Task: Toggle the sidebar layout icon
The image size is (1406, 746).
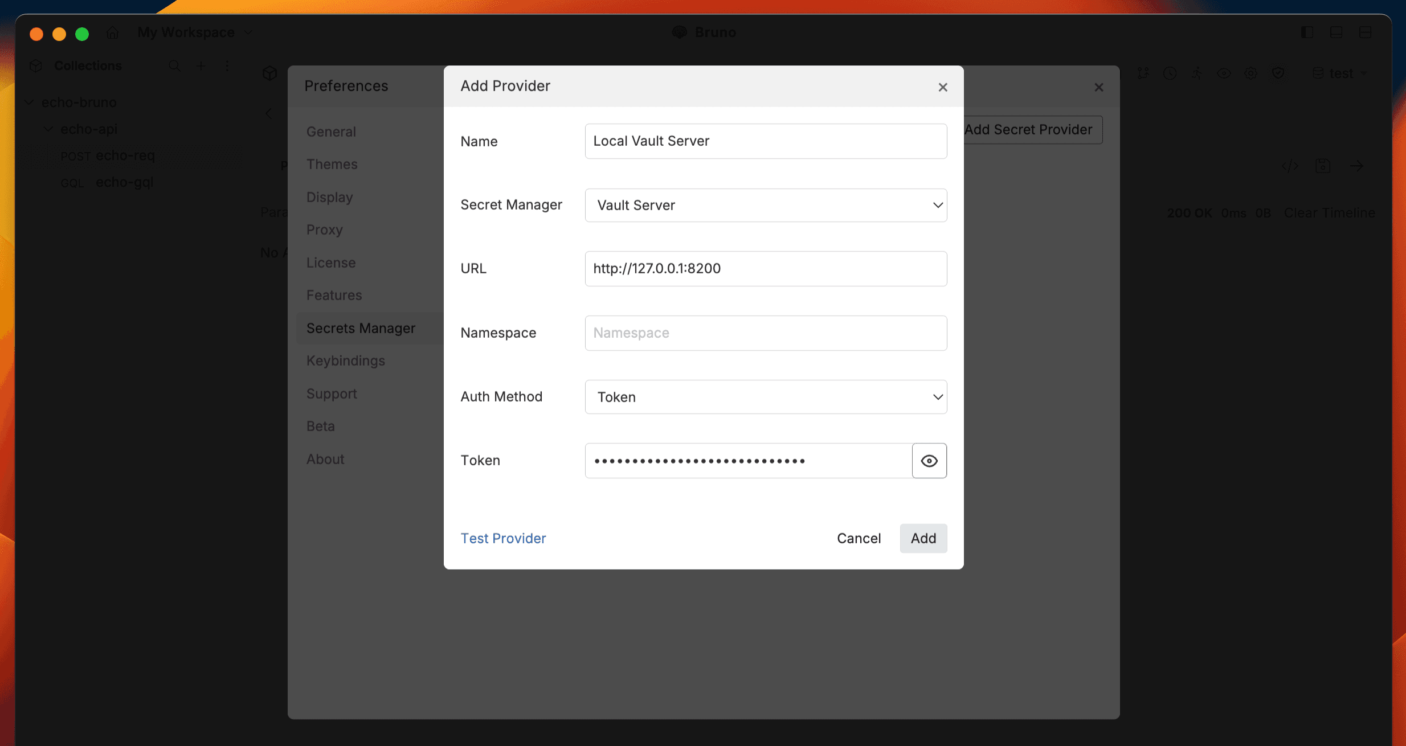Action: click(1307, 32)
